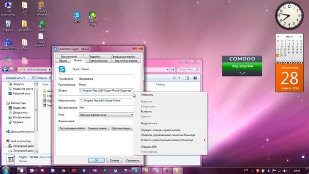Screen dimensions: 309x174
Task: Select the Игры folder on the desktop
Action: 25,44
